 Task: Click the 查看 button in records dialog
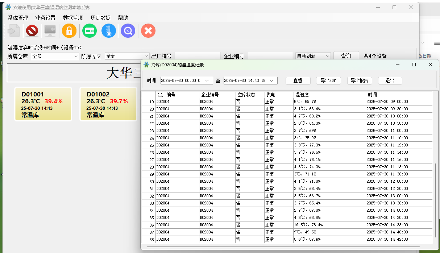point(297,80)
